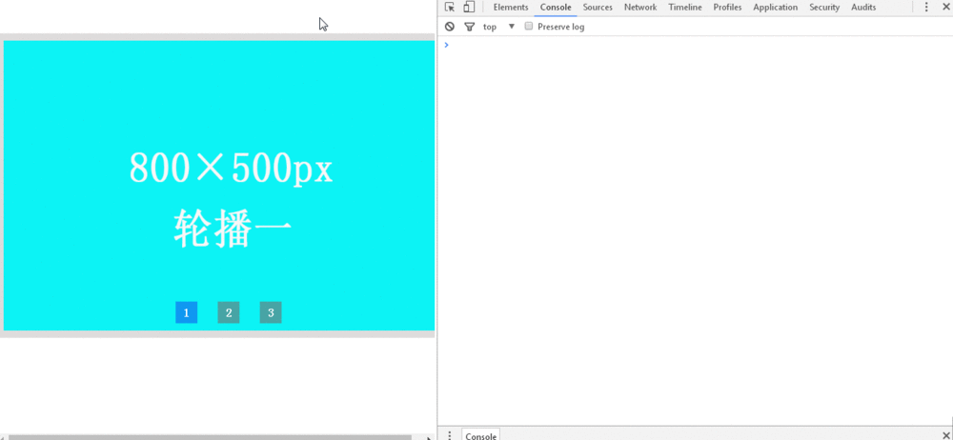Open the drawer three-dot menu beside Console
953x440 pixels.
[450, 436]
